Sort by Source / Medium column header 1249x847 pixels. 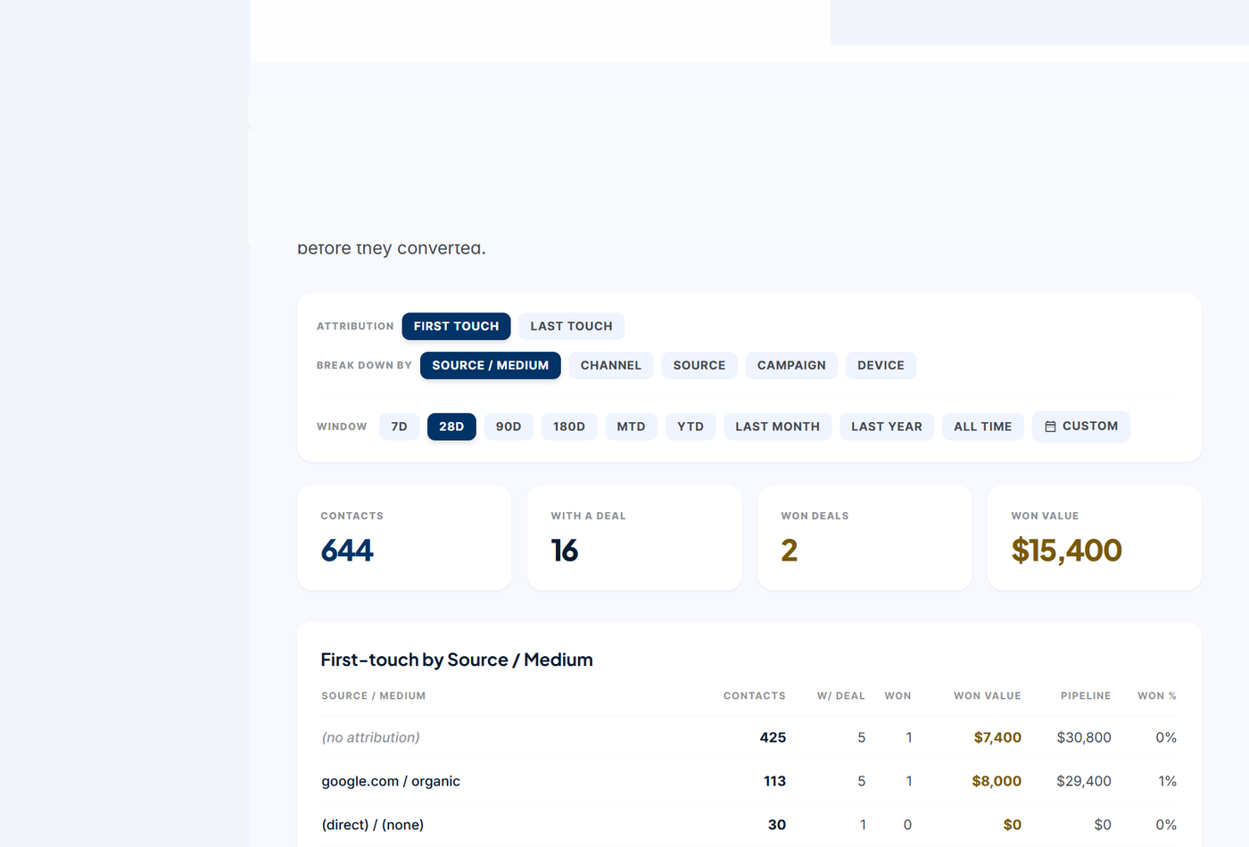click(373, 696)
